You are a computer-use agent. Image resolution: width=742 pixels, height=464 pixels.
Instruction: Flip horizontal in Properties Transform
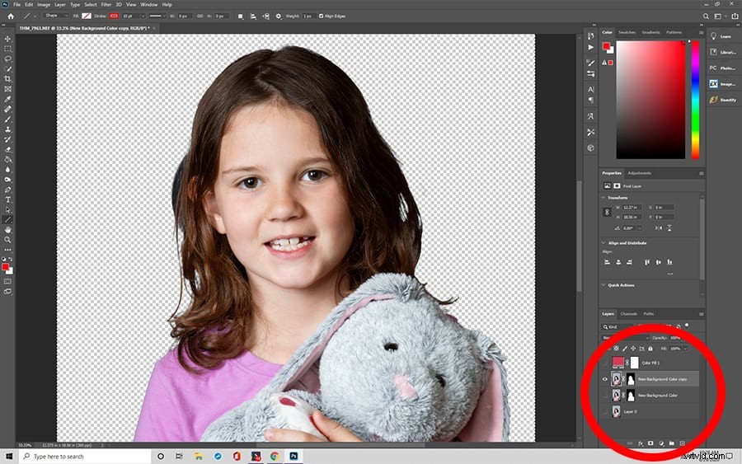(x=658, y=228)
